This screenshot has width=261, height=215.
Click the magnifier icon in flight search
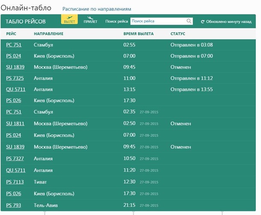tap(189, 21)
